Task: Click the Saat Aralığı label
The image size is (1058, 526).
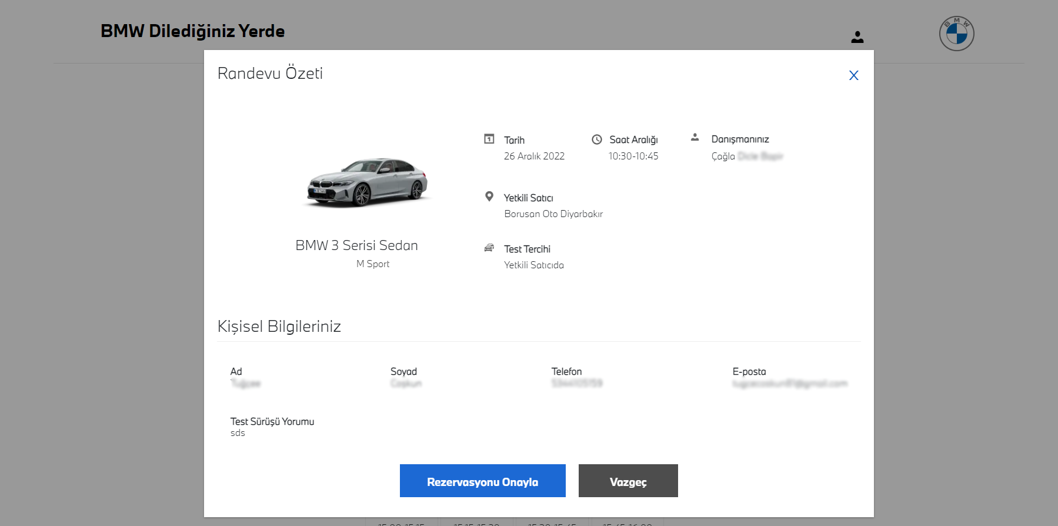Action: 633,139
